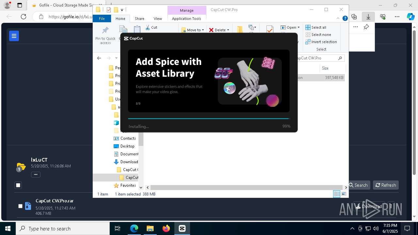The height and width of the screenshot is (235, 418).
Task: Open Firefox from the taskbar
Action: (x=166, y=228)
